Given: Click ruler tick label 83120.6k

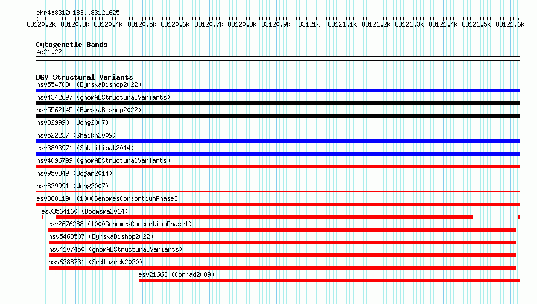Looking at the screenshot, I should [x=175, y=25].
